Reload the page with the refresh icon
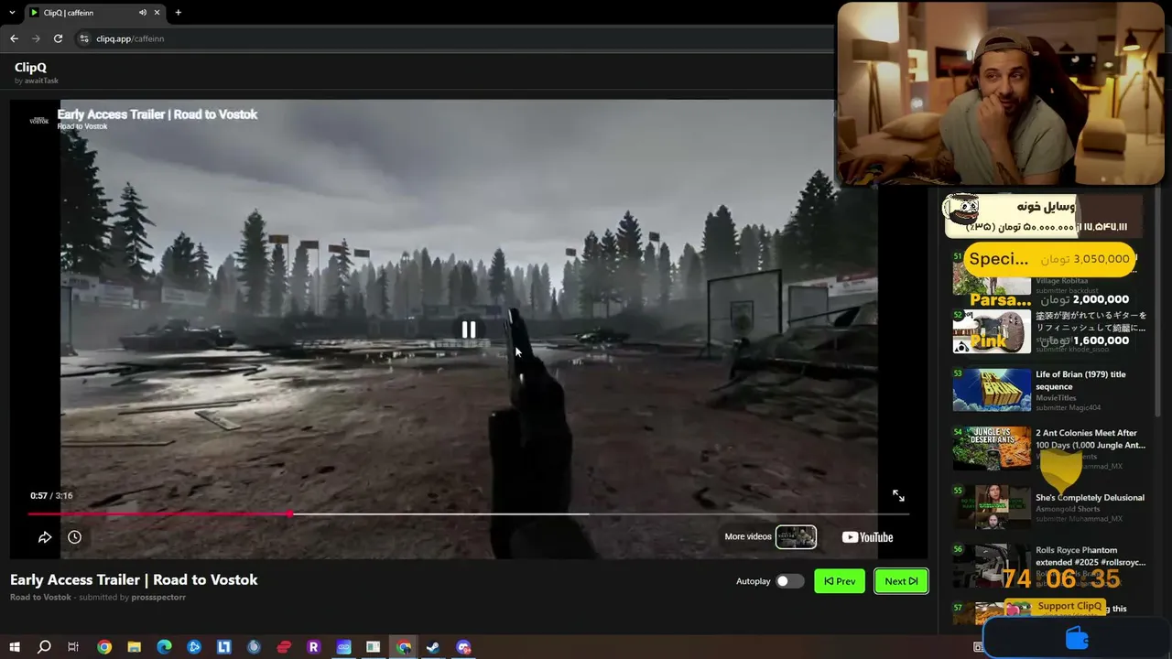This screenshot has width=1172, height=659. (58, 38)
